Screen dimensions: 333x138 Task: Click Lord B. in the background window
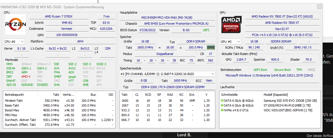(x=184, y=135)
